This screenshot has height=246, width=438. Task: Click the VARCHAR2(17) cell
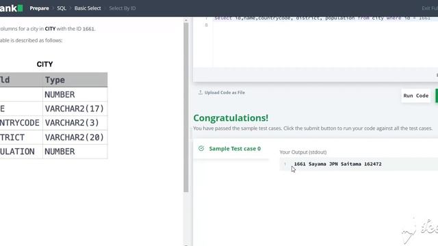75,109
